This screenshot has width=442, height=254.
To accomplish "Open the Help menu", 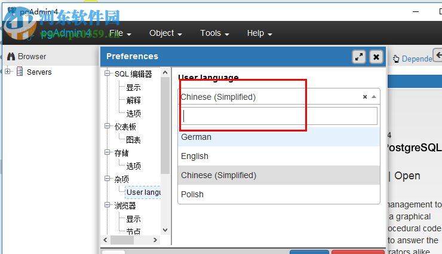I will (x=259, y=33).
